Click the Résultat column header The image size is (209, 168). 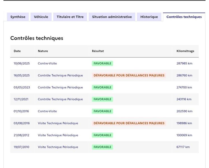pos(98,51)
